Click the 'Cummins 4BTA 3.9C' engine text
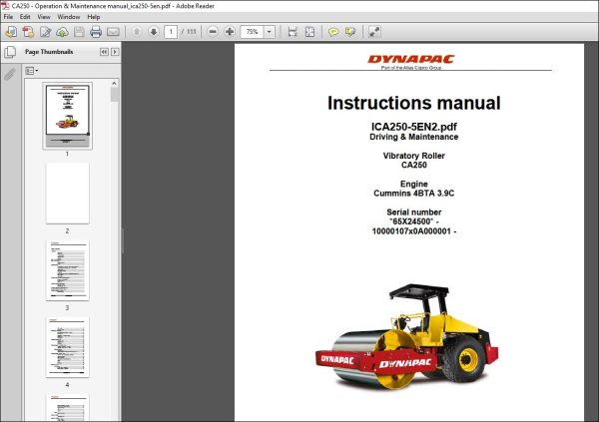The height and width of the screenshot is (422, 599). tap(414, 194)
